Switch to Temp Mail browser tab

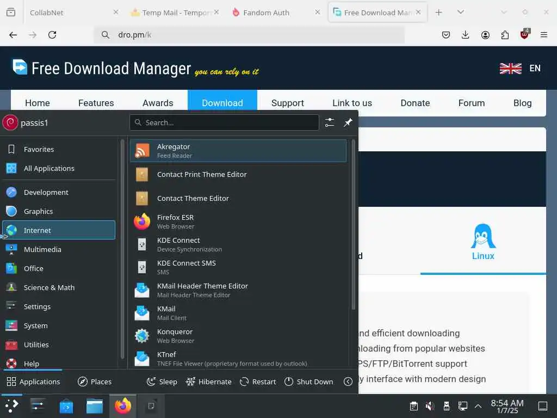[175, 13]
